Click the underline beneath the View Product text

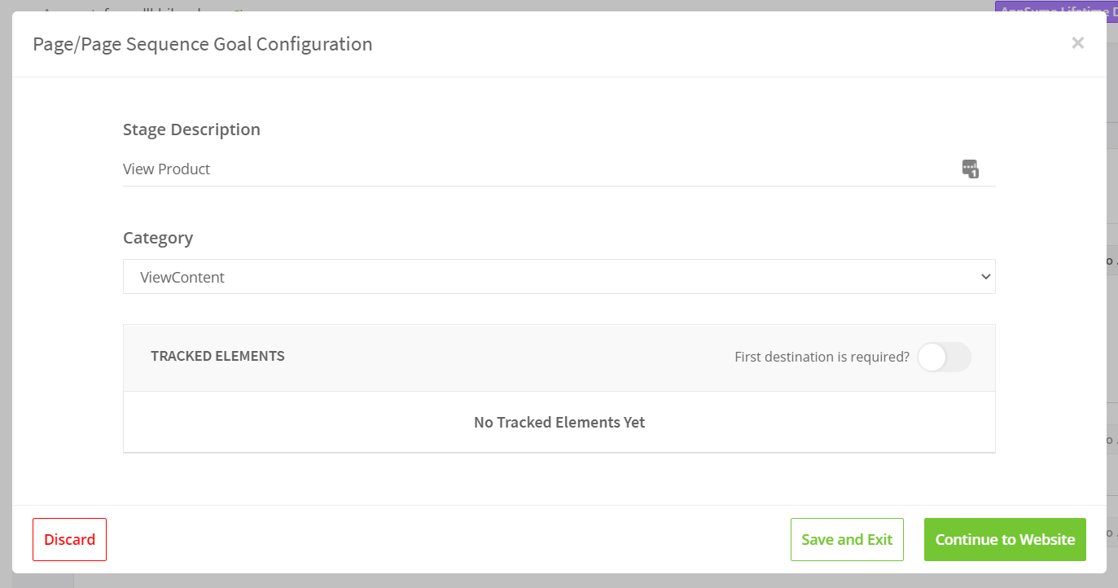(x=559, y=186)
